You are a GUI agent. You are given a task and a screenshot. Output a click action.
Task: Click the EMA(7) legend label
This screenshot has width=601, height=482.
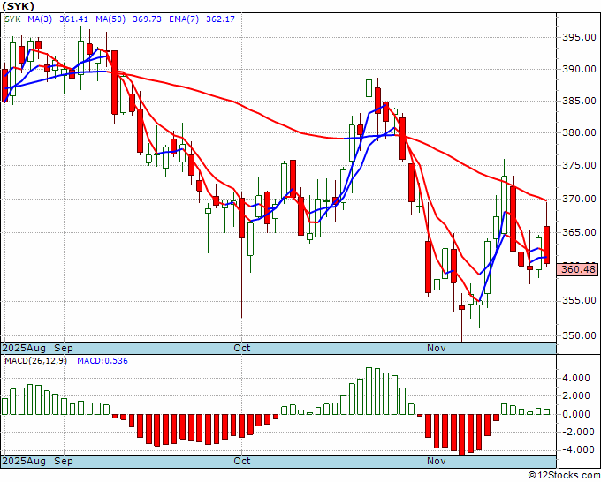[184, 19]
